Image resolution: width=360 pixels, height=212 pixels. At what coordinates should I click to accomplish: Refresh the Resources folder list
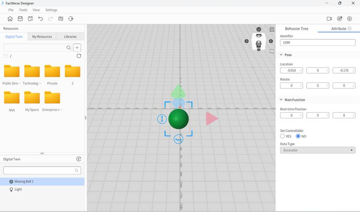pyautogui.click(x=79, y=56)
